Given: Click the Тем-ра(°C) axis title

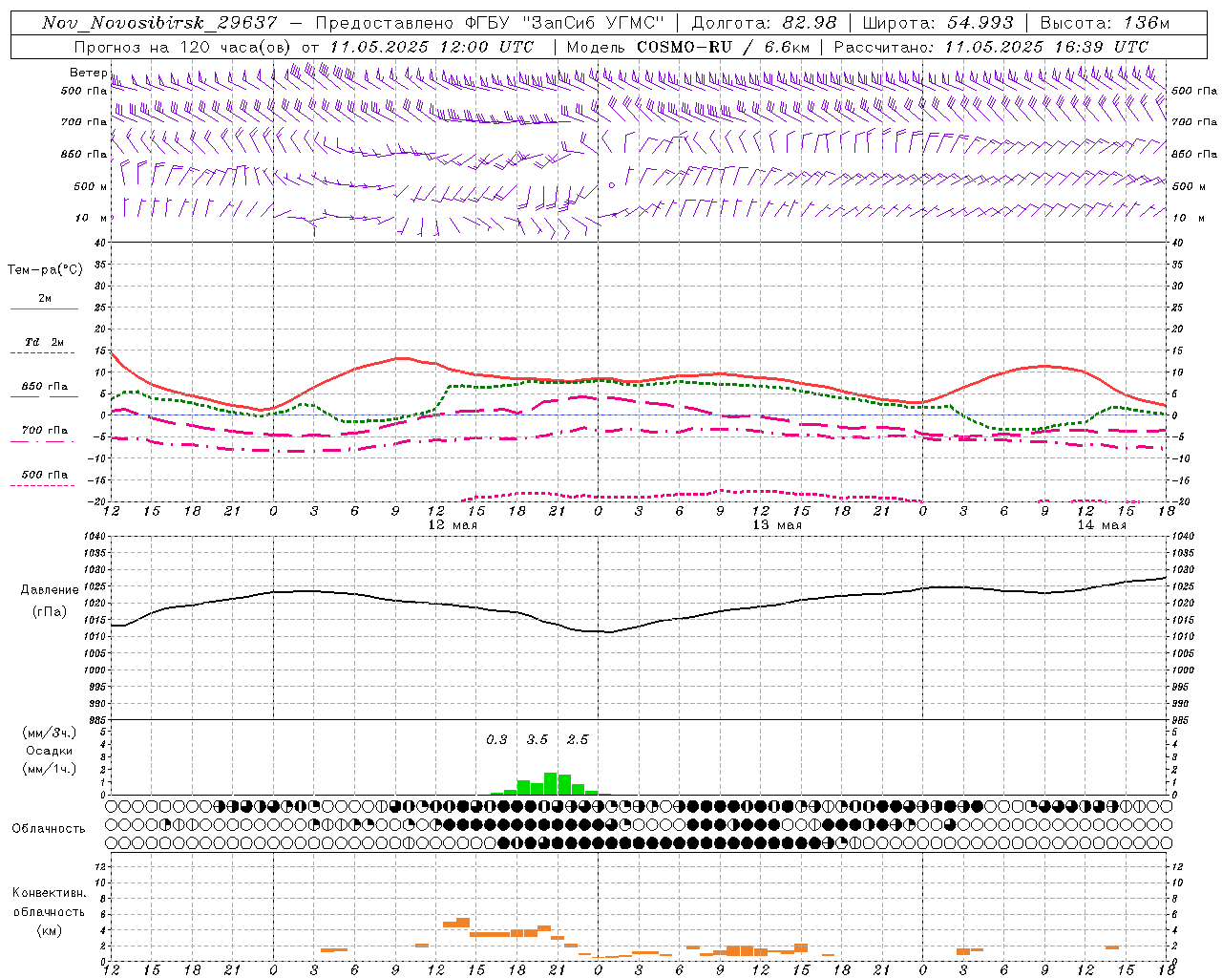Looking at the screenshot, I should [45, 270].
